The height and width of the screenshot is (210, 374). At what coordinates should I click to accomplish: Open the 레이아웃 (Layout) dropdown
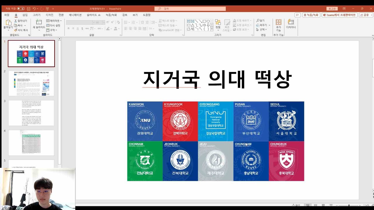click(54, 21)
